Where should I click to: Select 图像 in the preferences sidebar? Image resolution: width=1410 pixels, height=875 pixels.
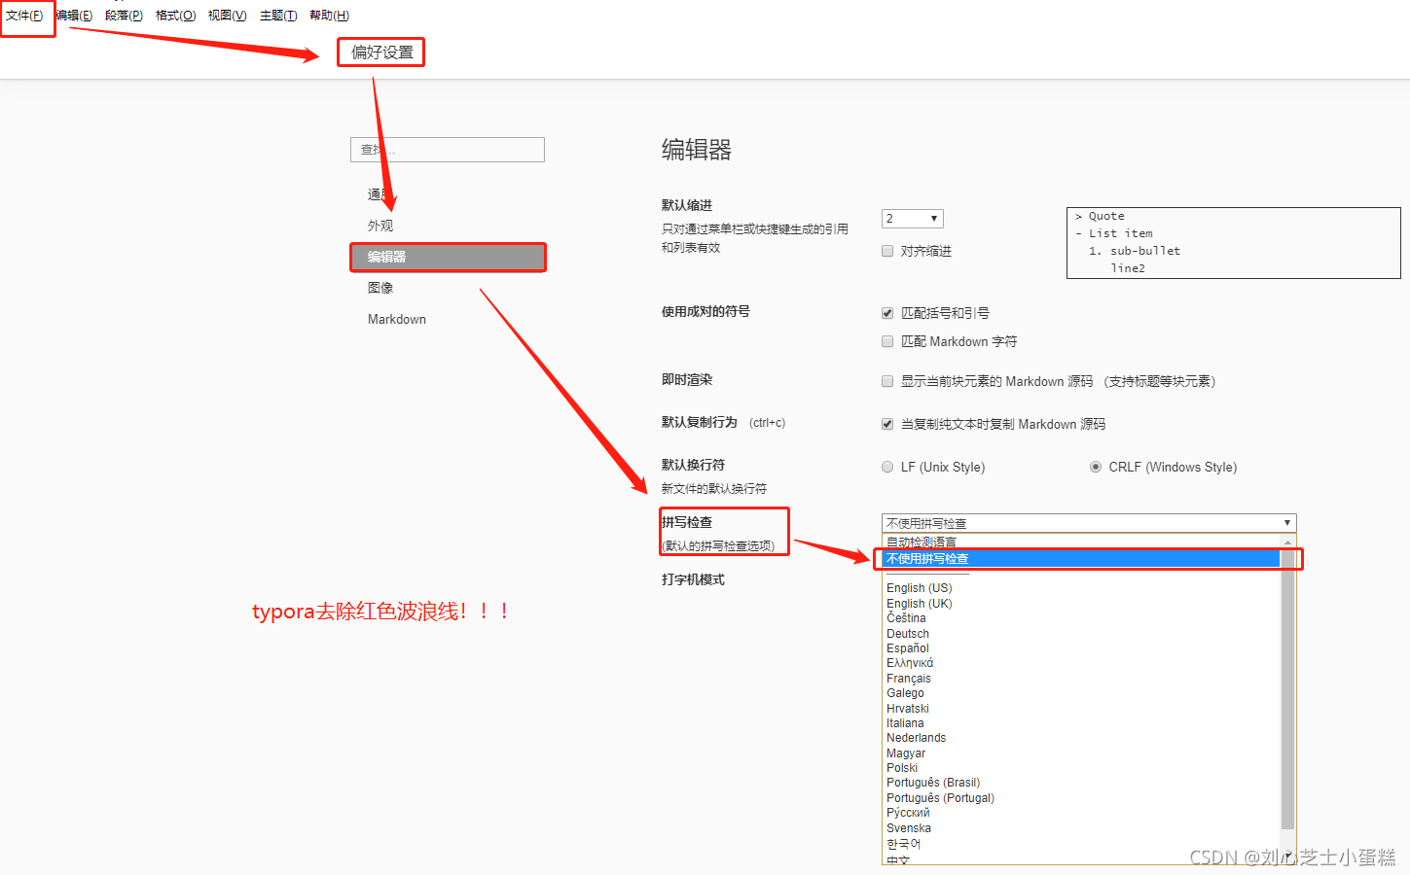click(380, 288)
